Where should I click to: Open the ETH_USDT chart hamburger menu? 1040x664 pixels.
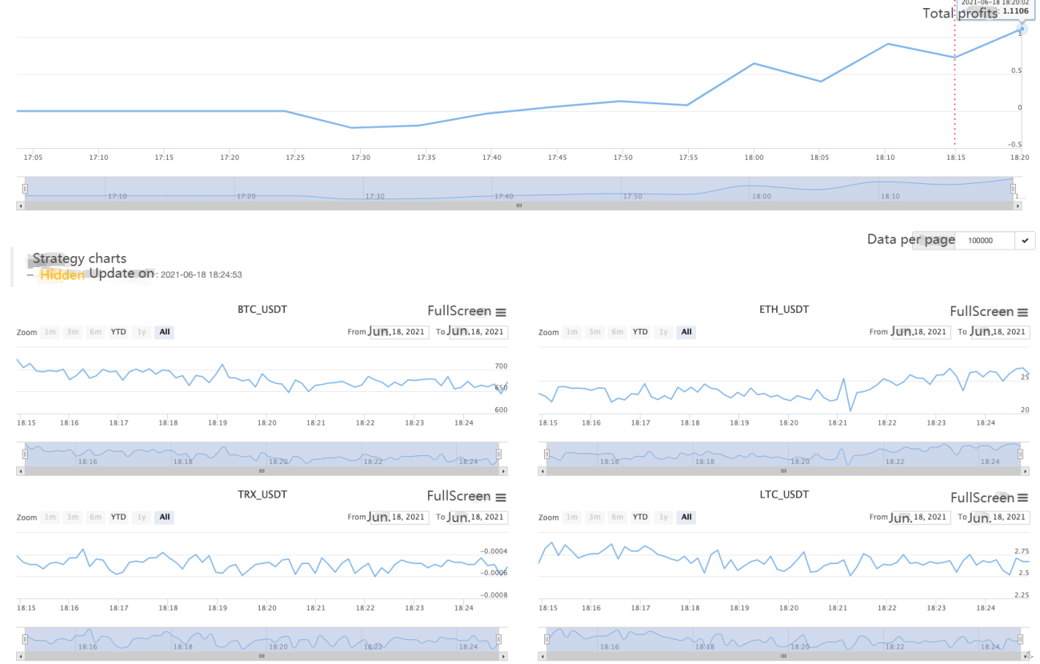click(x=1022, y=313)
